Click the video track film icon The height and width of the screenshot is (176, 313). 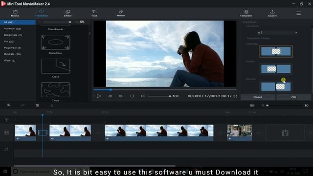tap(6, 132)
